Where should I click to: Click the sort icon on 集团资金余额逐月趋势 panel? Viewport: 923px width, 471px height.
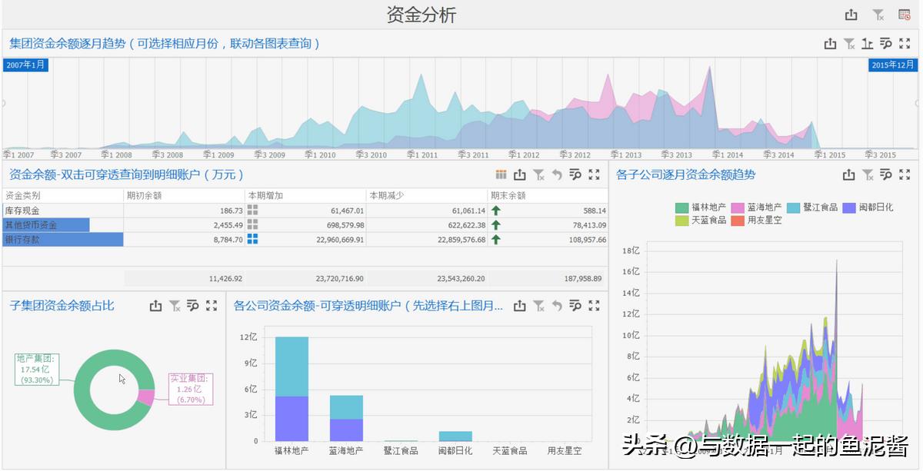868,44
